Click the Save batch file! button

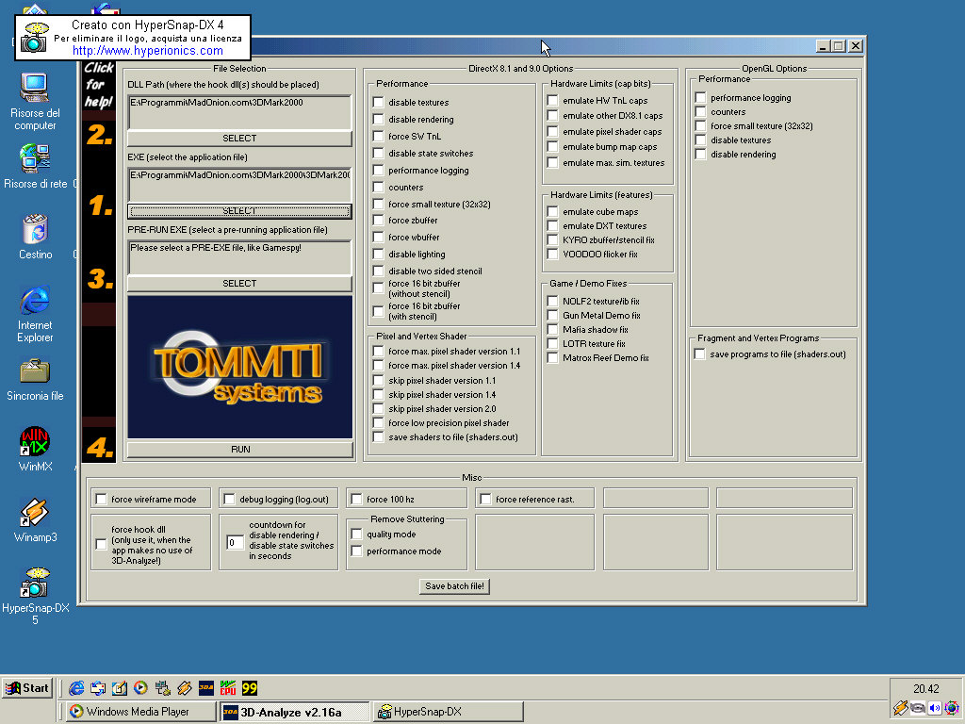pos(455,586)
